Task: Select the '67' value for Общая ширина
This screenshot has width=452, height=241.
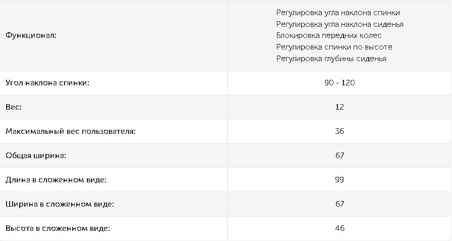Action: 340,156
